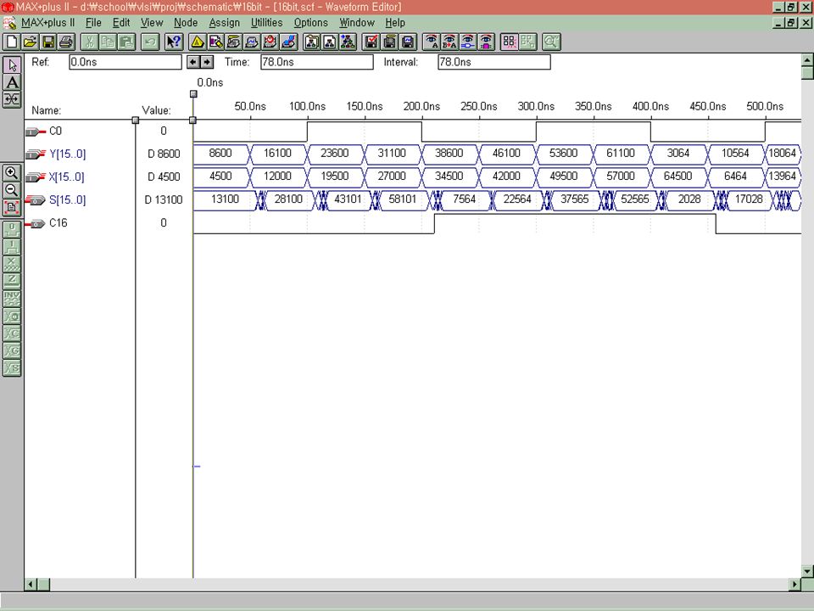Viewport: 814px width, 611px height.
Task: Open the Timing Analyzer clock icon
Action: pos(270,42)
